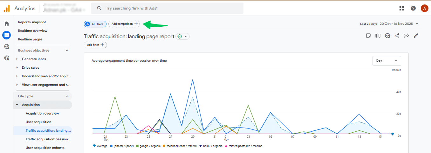Select Realtime overview in sidebar

point(33,31)
